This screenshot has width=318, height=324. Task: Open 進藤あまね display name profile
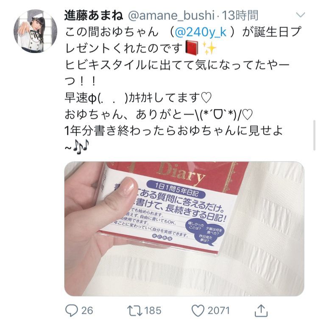point(94,15)
